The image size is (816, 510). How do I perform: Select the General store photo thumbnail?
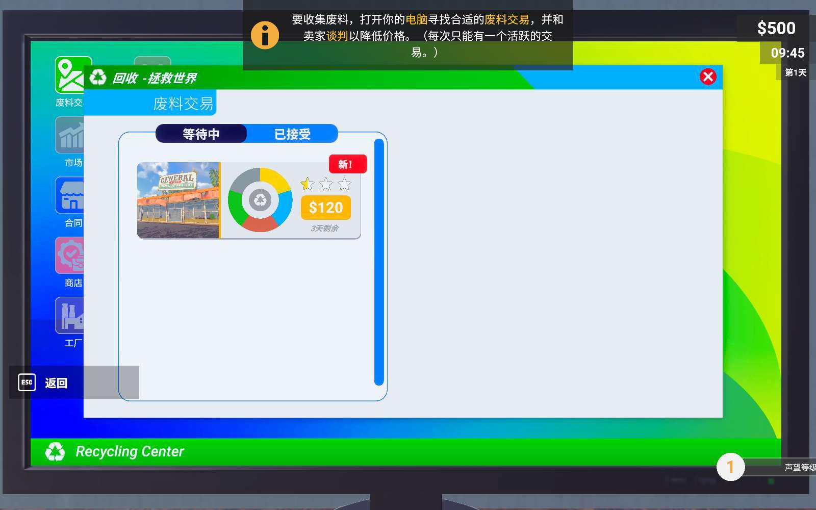pos(178,200)
